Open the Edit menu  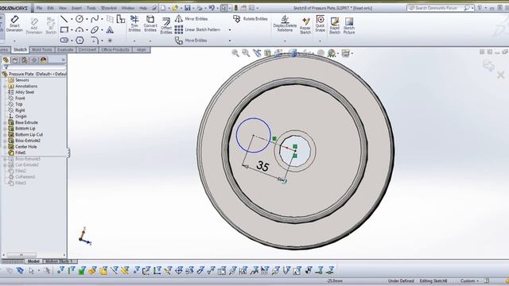point(50,8)
